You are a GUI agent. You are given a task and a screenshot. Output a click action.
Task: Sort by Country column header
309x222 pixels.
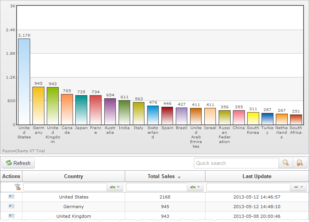[x=73, y=176]
